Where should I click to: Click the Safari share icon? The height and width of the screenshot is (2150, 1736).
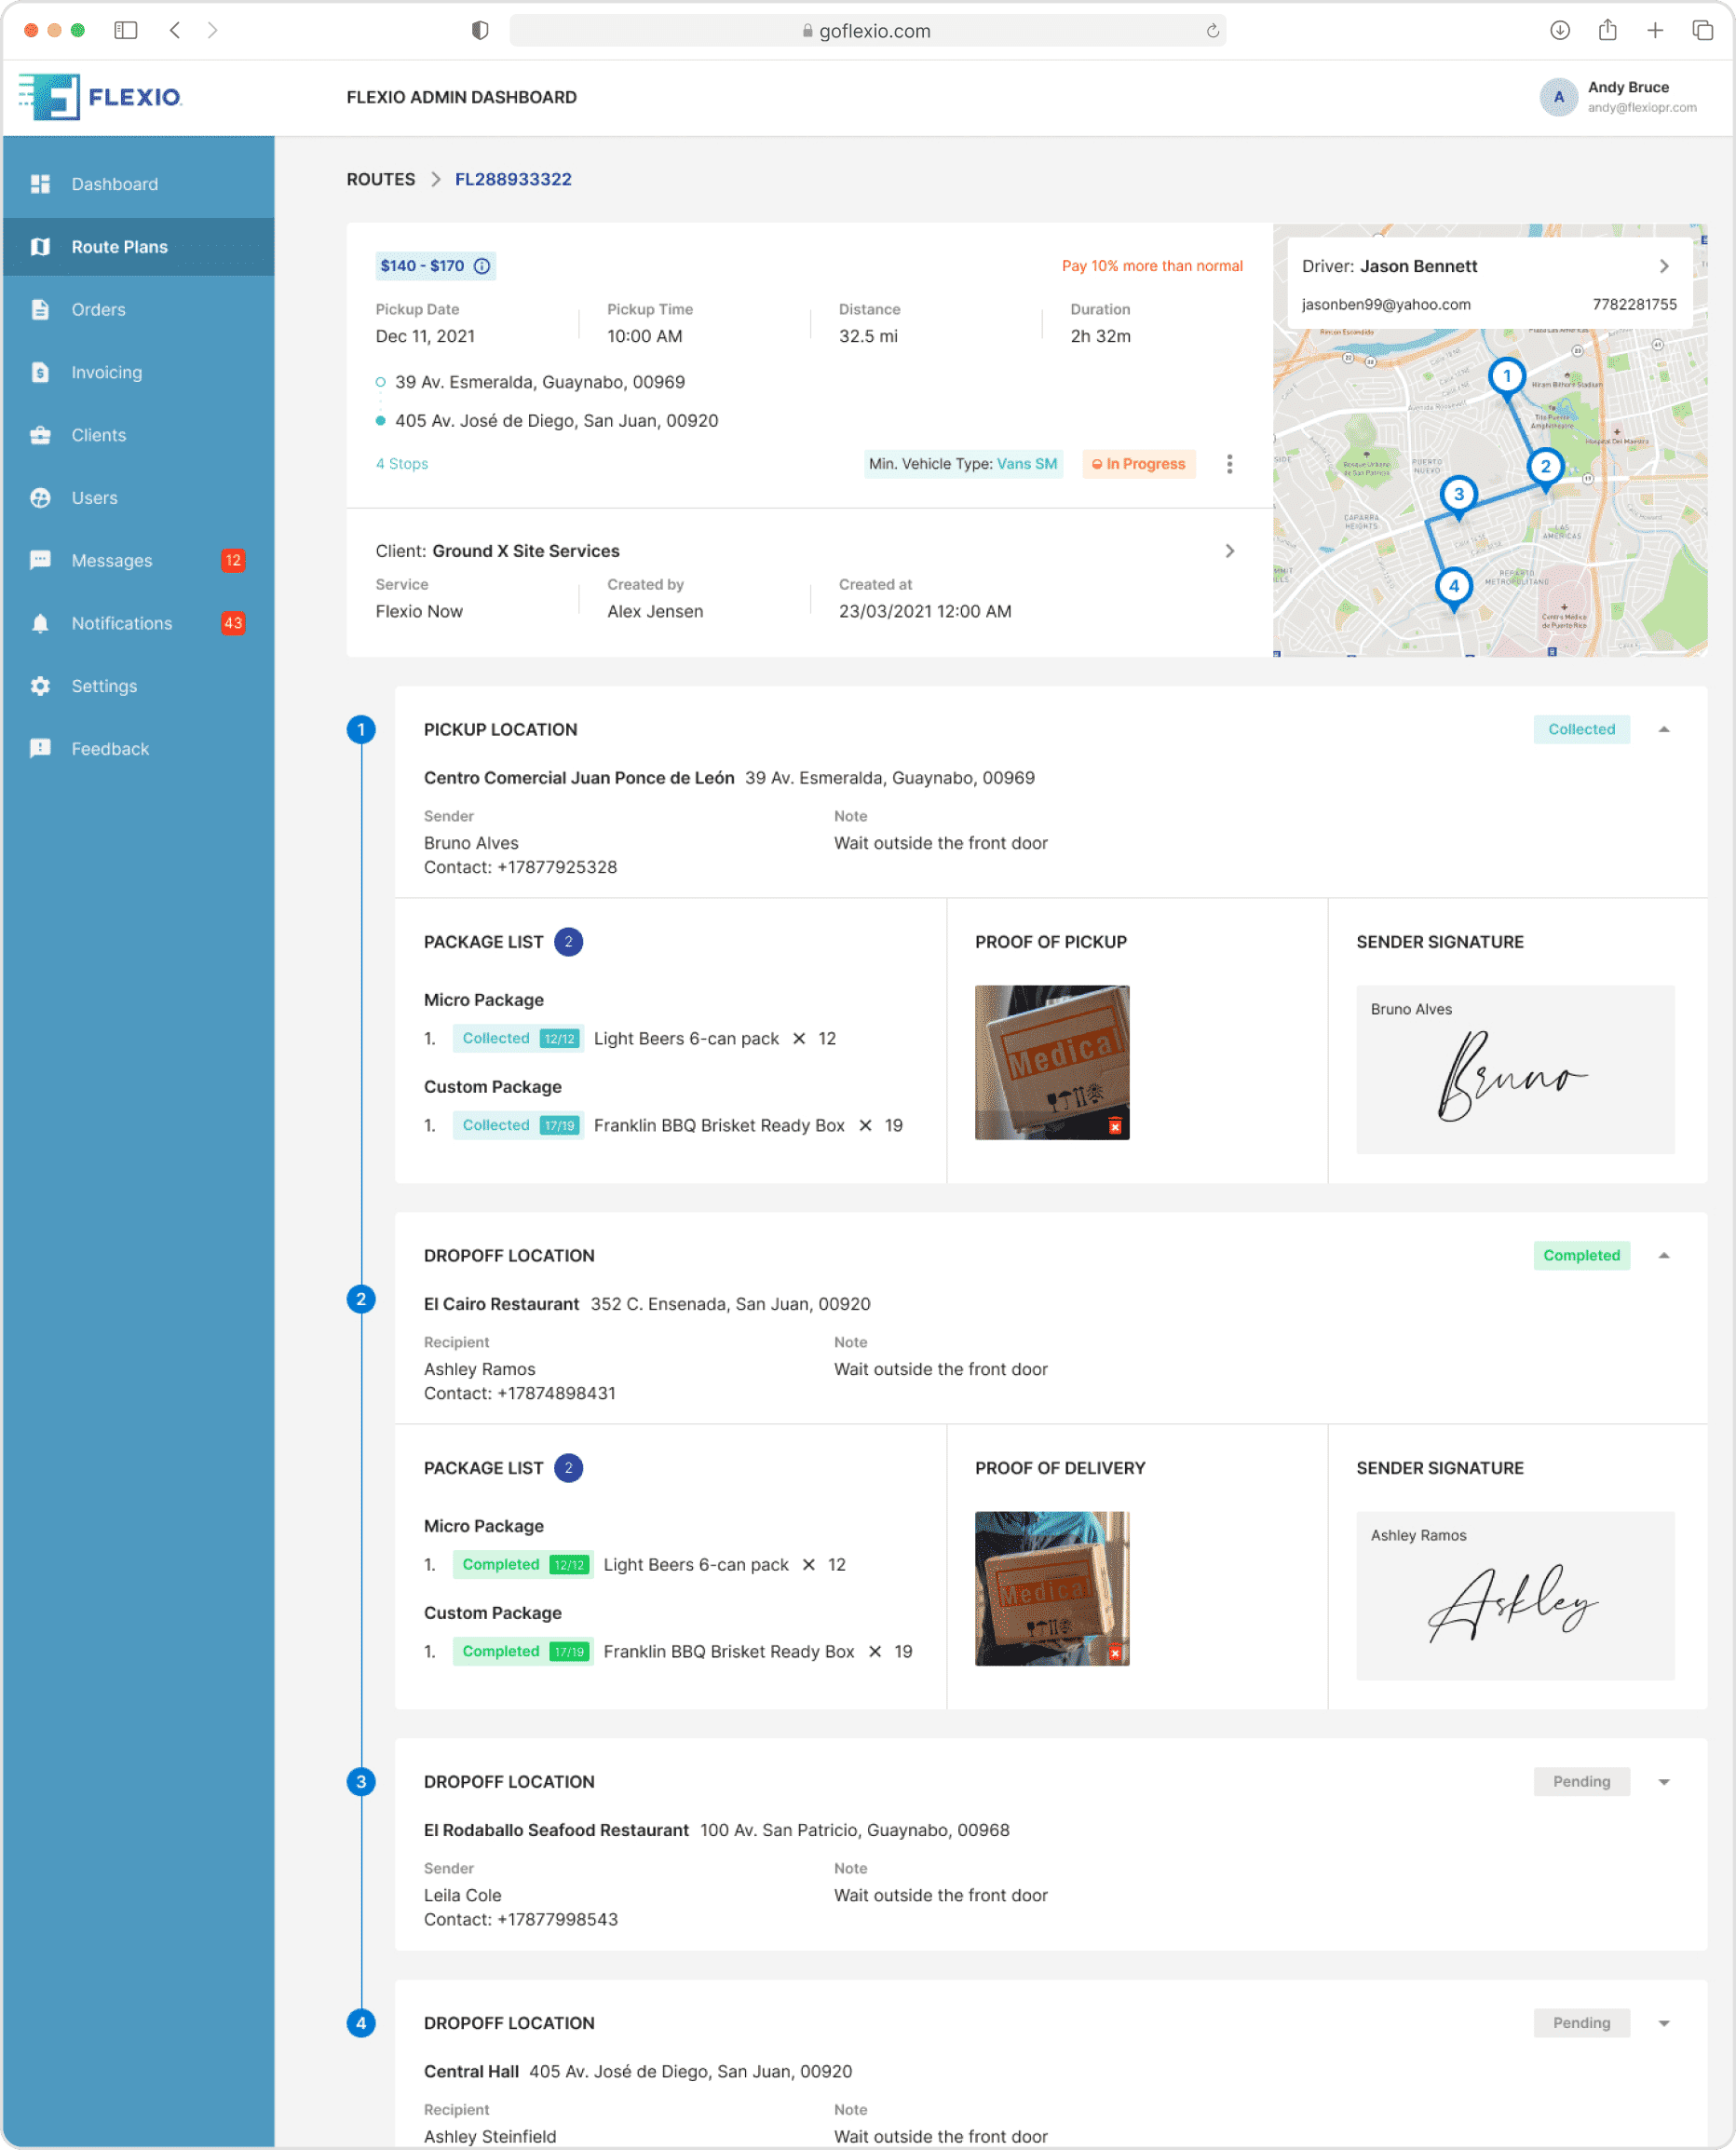[1607, 30]
